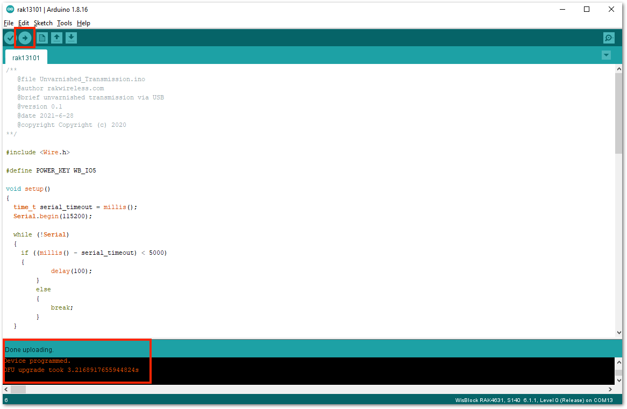Create a new sketch via toolbar icon

pos(42,38)
